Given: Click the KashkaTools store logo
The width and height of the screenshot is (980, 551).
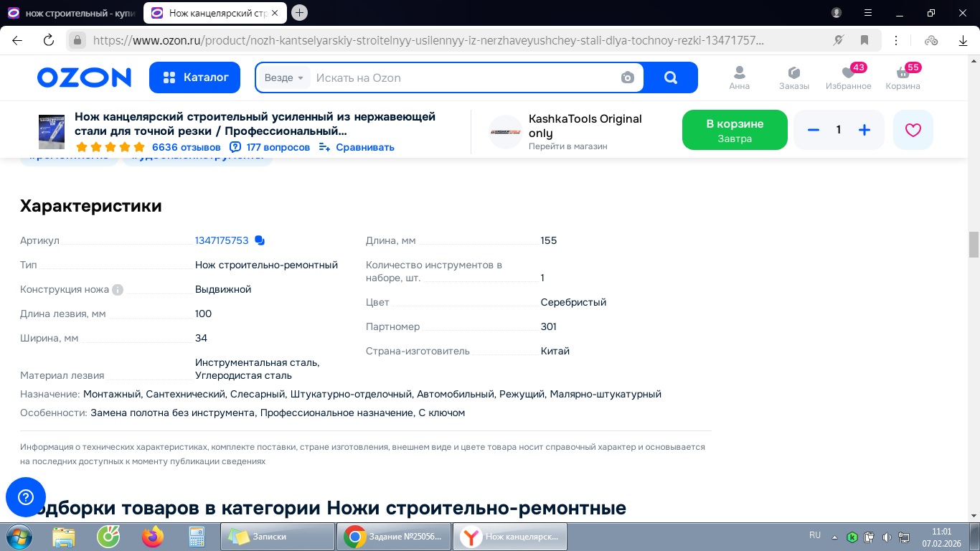Looking at the screenshot, I should tap(506, 132).
